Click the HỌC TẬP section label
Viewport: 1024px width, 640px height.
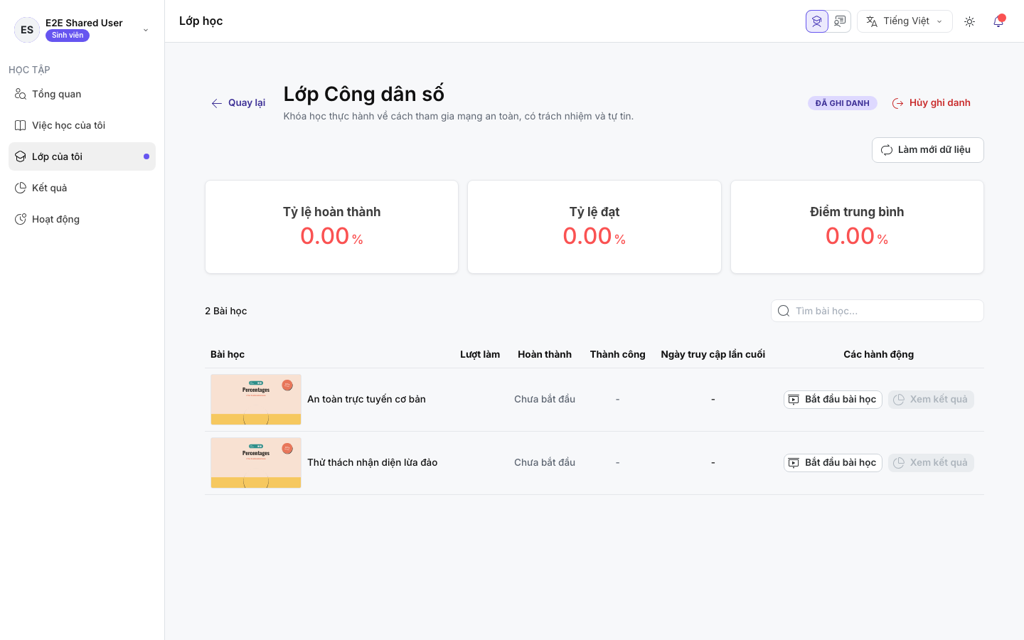click(29, 70)
